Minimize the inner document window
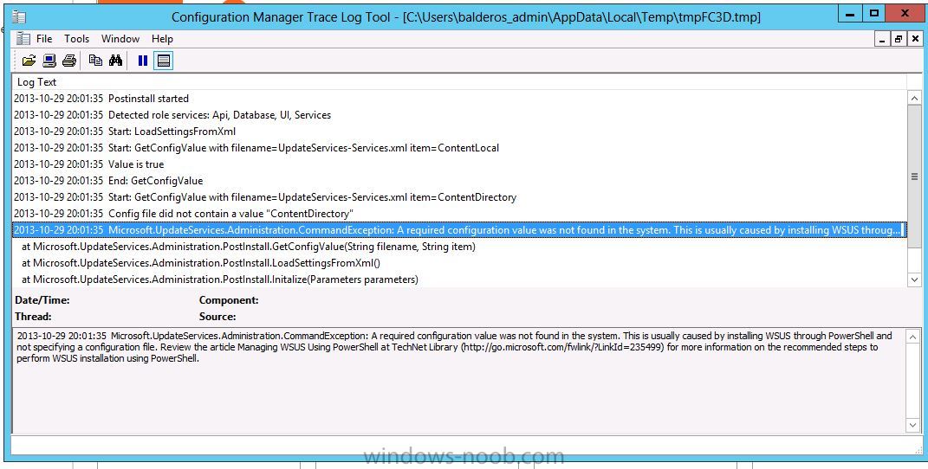This screenshot has width=928, height=469. (x=882, y=39)
